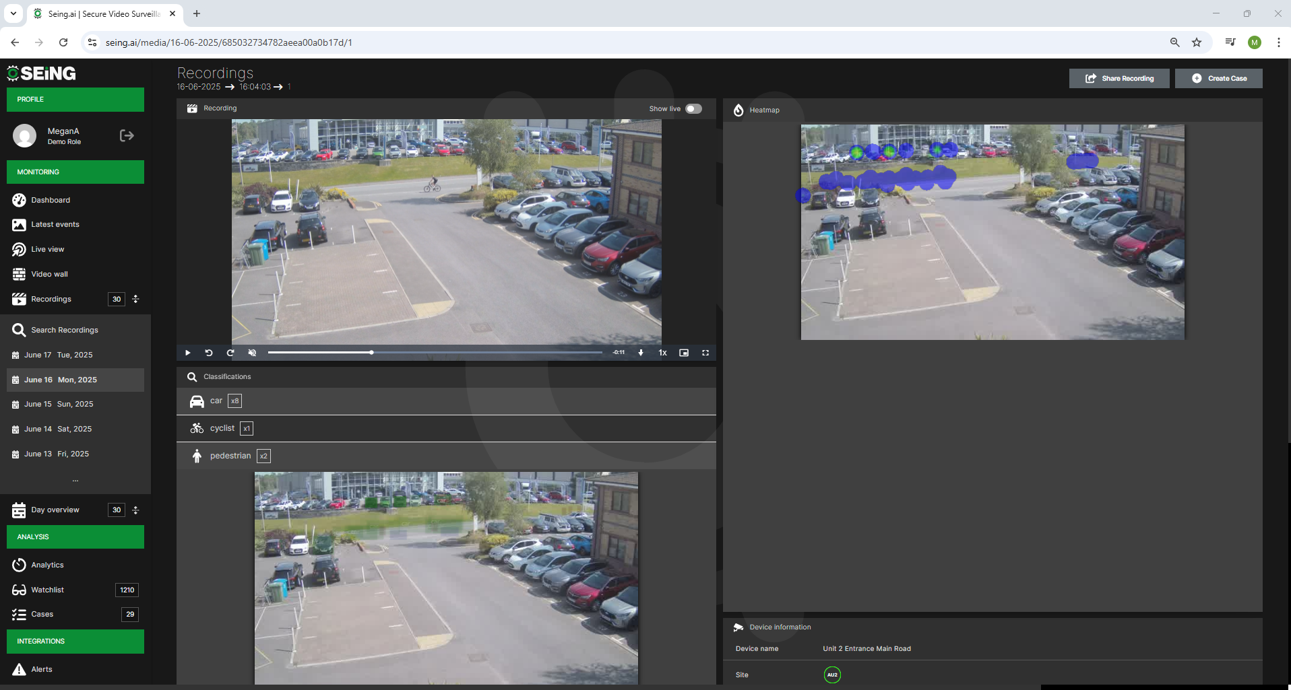Collapse the pedestrian classification row
1291x690 pixels.
coord(446,456)
